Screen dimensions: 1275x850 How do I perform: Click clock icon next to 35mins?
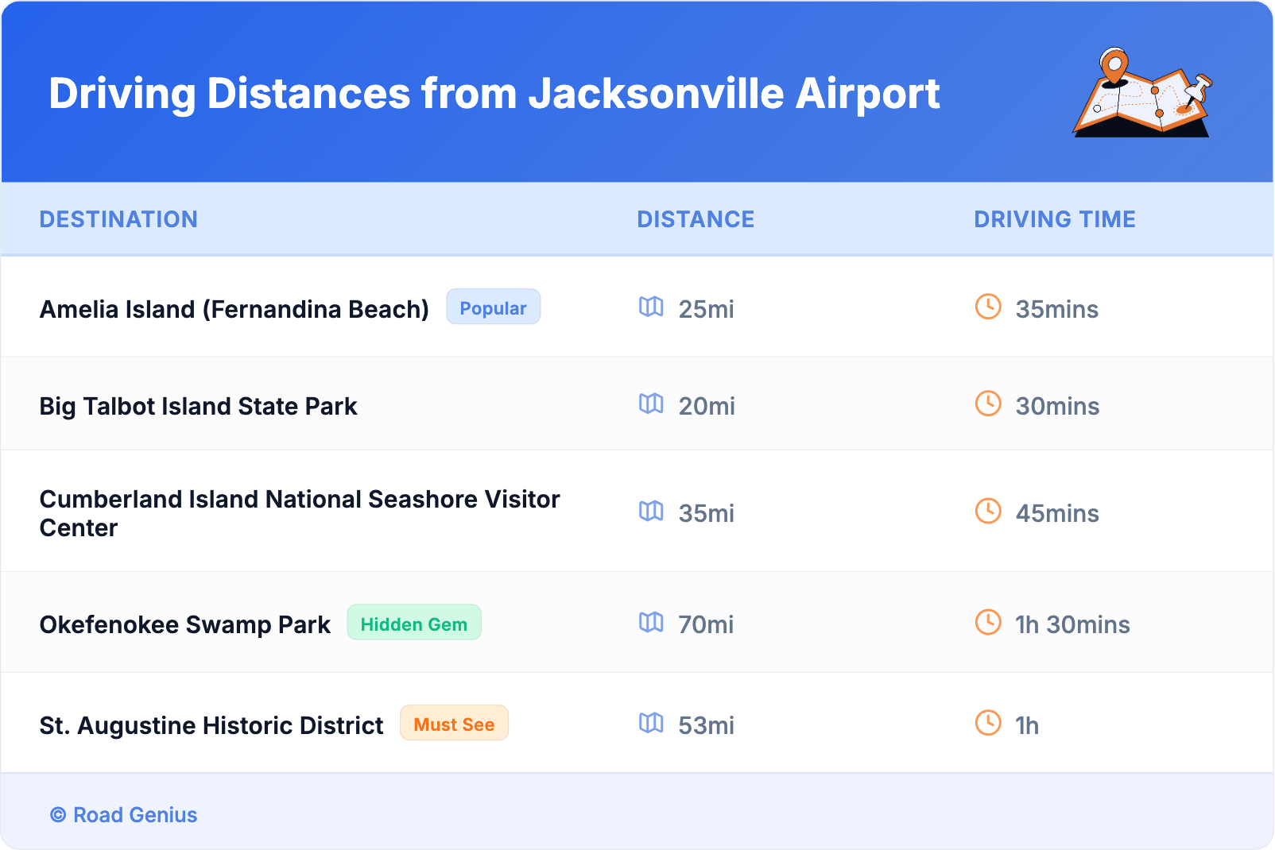click(x=988, y=307)
